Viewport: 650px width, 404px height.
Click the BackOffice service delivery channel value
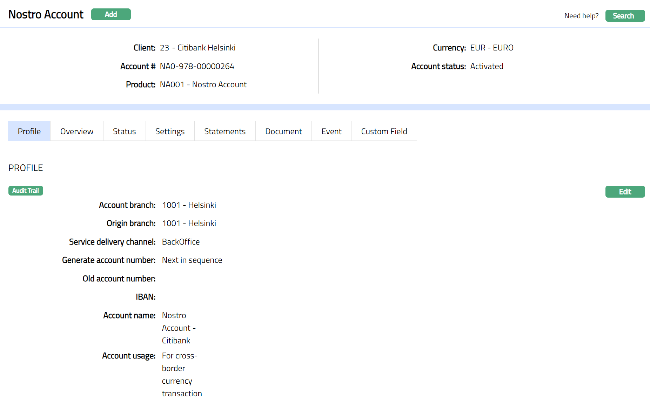tap(181, 242)
